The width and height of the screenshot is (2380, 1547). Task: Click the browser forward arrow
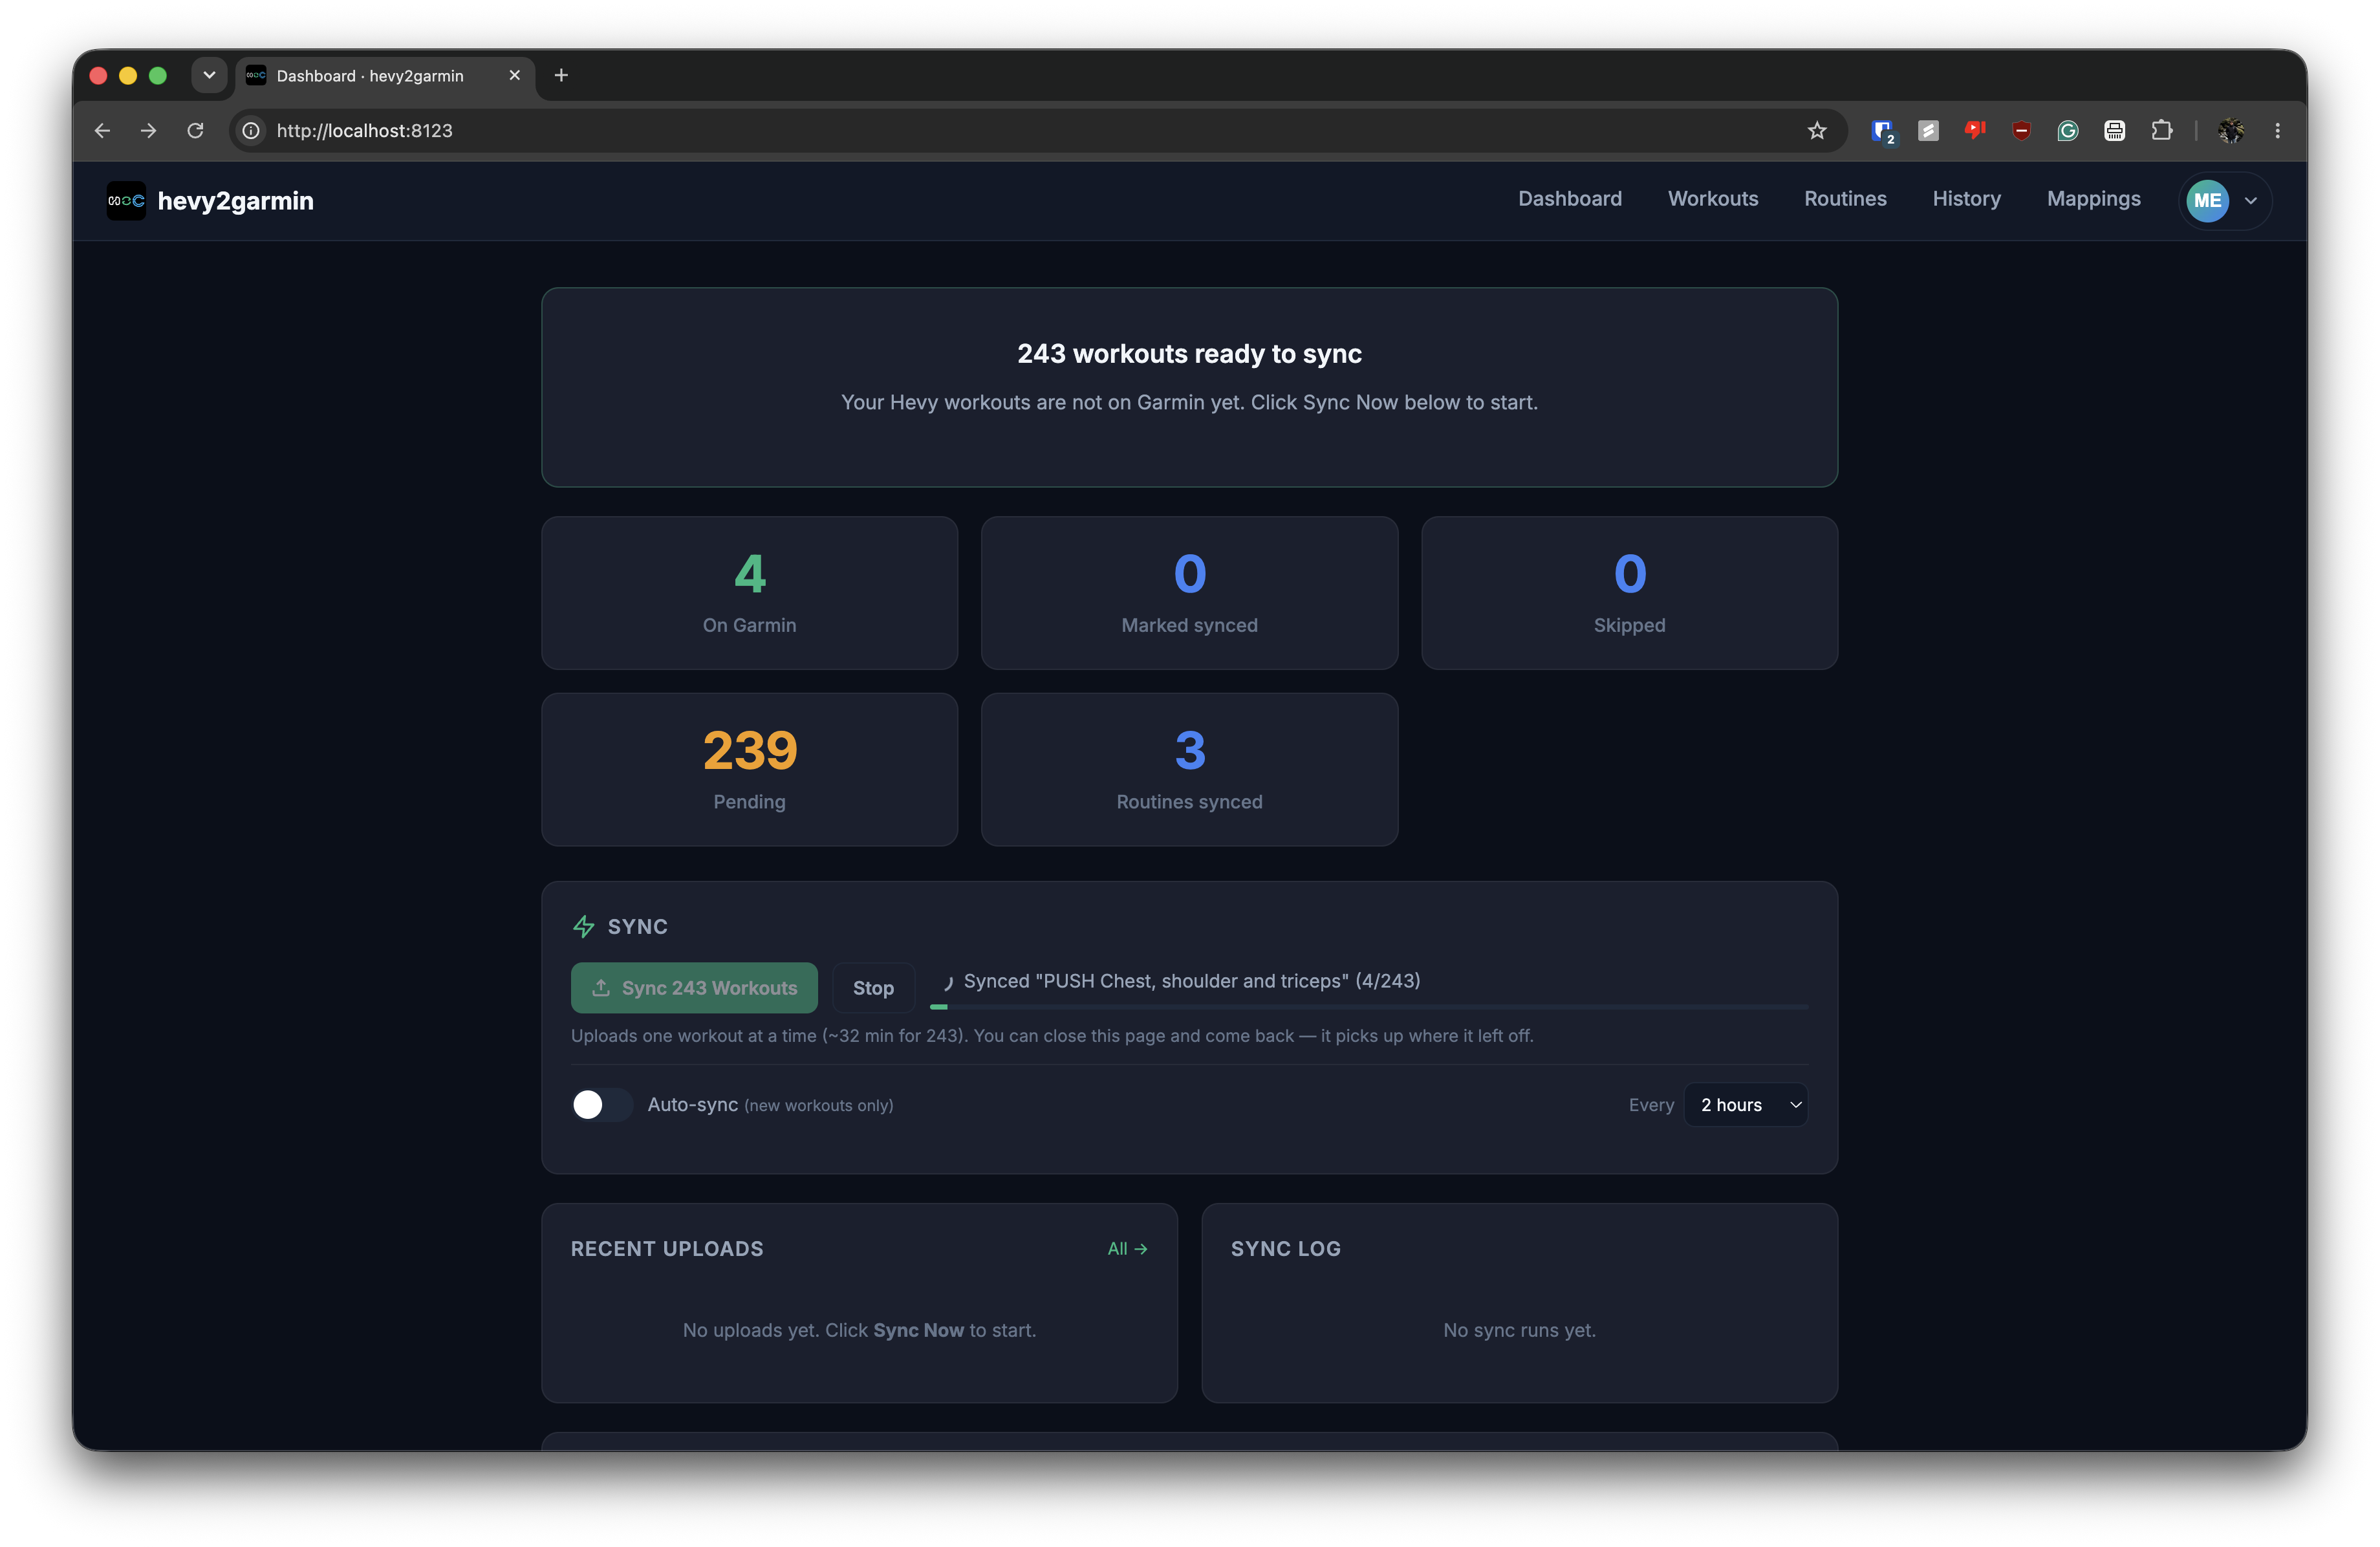pos(148,130)
